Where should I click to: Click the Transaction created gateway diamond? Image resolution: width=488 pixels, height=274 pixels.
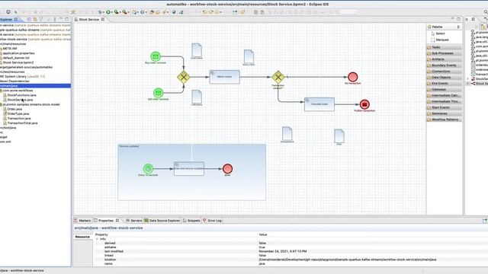[x=278, y=77]
